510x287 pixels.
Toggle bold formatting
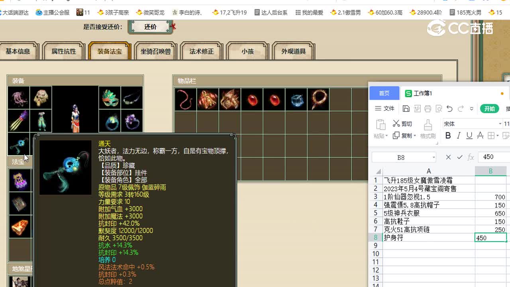(448, 136)
